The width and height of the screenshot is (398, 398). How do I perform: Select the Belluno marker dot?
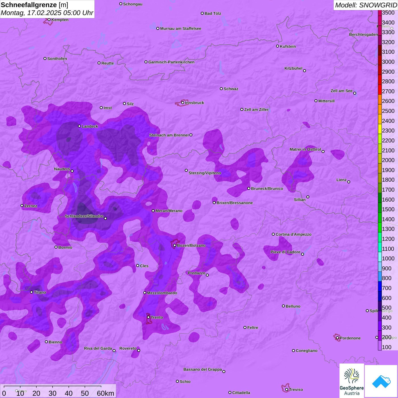coord(283,306)
